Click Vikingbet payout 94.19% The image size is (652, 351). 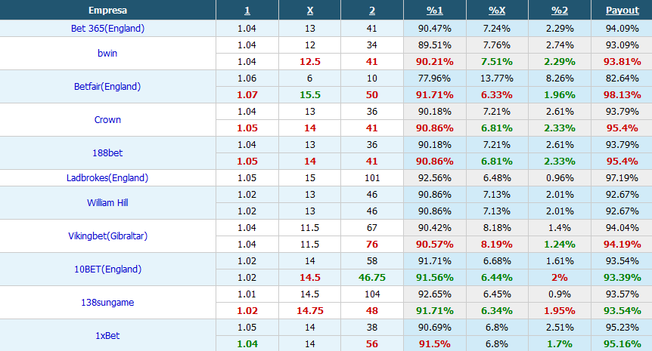click(622, 245)
